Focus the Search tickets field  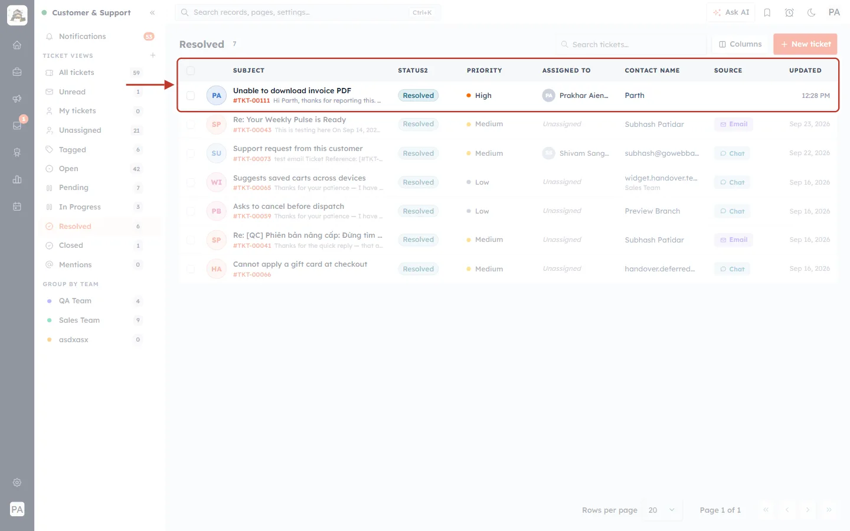pos(630,44)
